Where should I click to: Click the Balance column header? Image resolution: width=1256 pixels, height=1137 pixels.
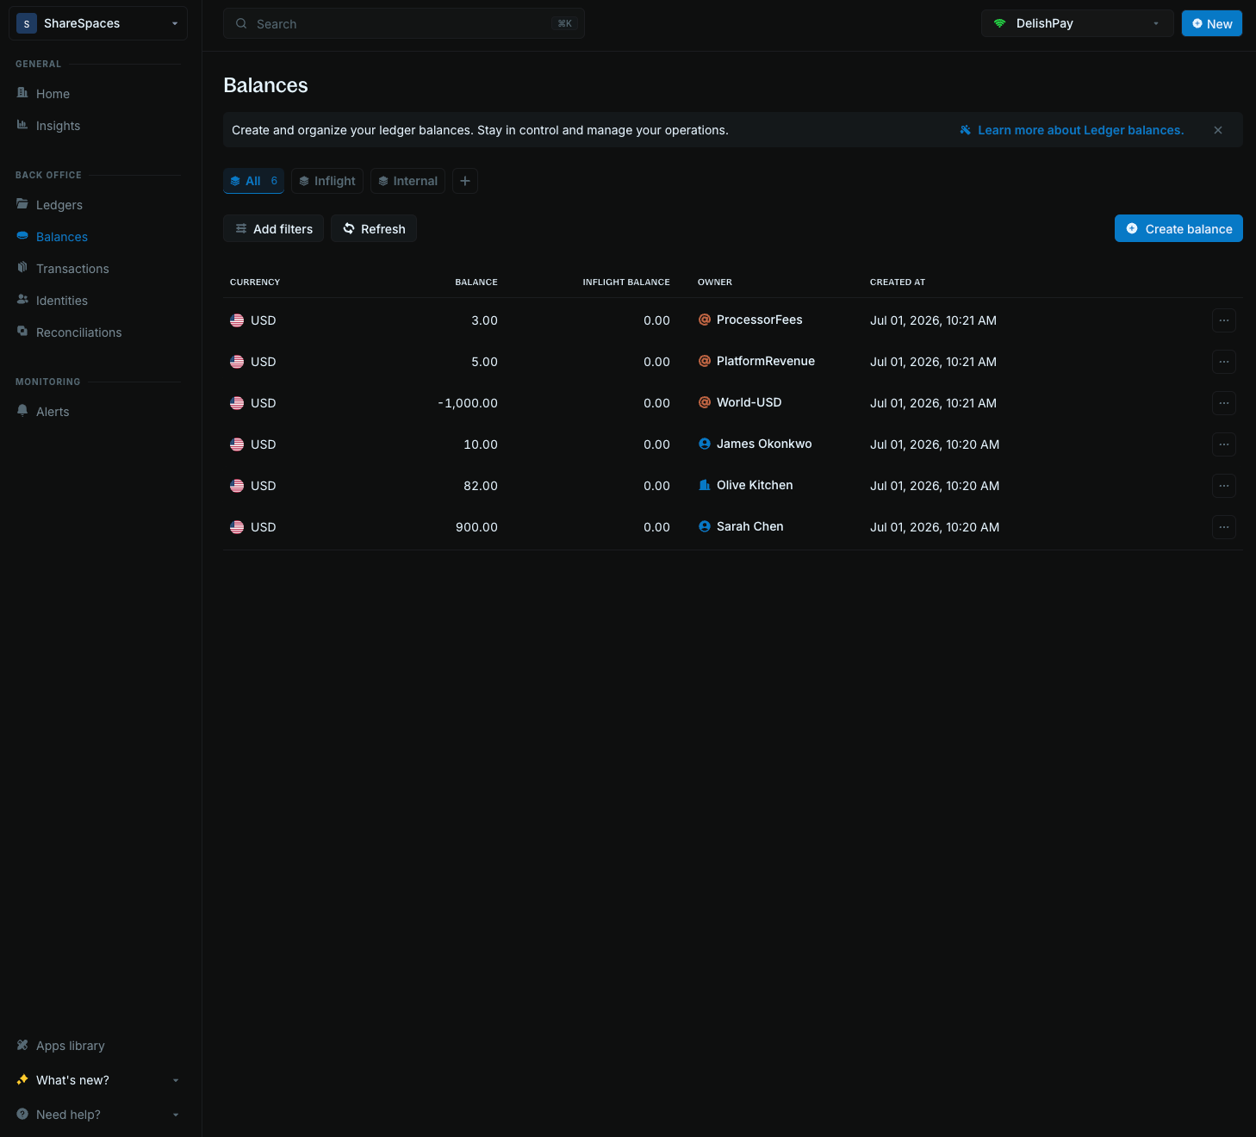click(476, 283)
